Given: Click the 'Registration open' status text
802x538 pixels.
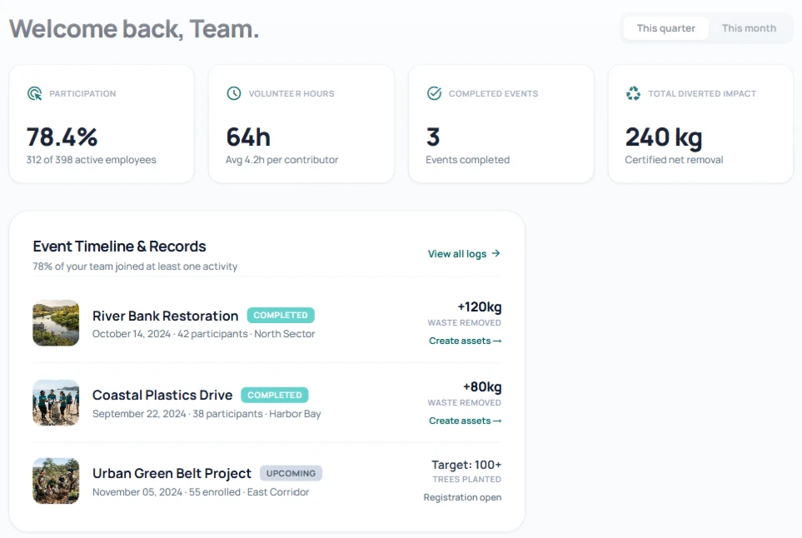Looking at the screenshot, I should tap(462, 497).
